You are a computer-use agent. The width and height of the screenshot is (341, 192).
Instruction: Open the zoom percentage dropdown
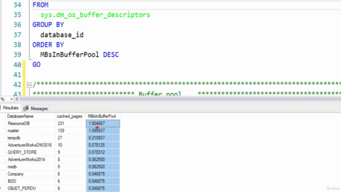coord(11,99)
